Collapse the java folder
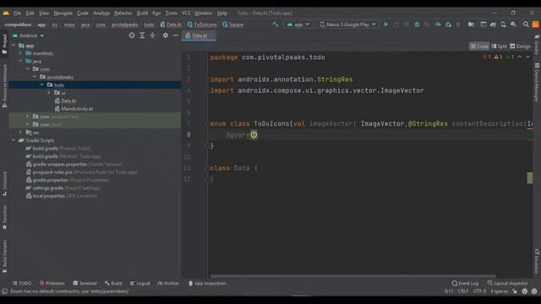541x304 pixels. 20,61
